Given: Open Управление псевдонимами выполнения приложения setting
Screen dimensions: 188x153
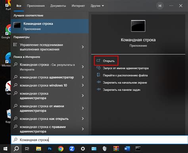Looking at the screenshot, I should tap(50, 47).
